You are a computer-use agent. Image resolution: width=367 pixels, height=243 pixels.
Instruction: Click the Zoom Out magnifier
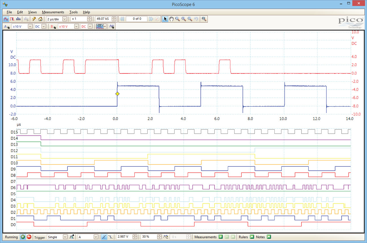190,19
